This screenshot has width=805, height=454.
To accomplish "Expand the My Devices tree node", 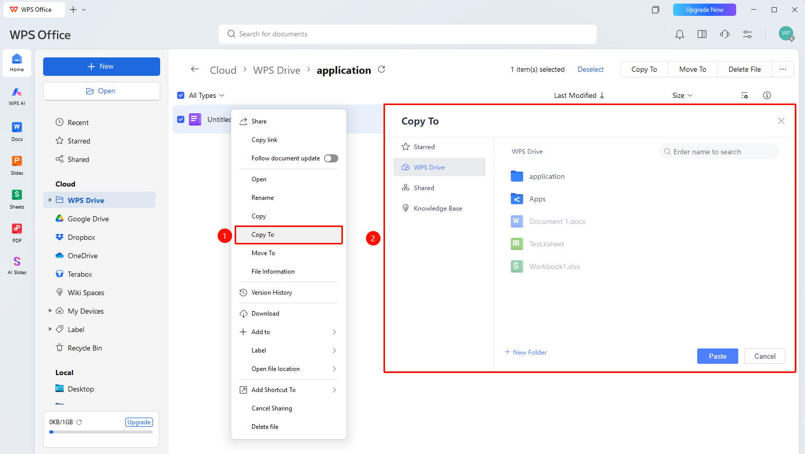I will point(50,311).
